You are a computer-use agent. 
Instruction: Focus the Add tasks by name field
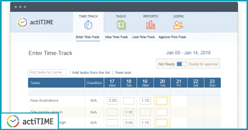pos(47,72)
